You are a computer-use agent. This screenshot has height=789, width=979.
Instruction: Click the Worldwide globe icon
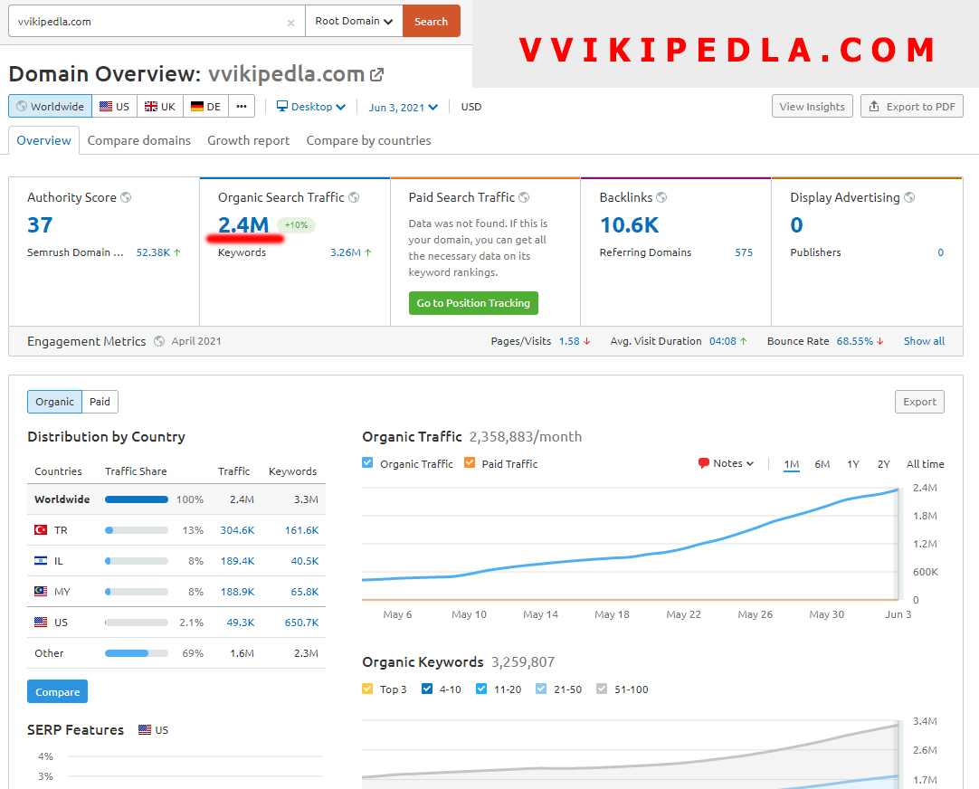coord(22,106)
